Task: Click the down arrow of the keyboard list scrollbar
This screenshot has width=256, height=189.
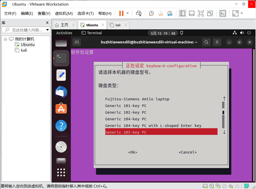Action: (x=224, y=132)
